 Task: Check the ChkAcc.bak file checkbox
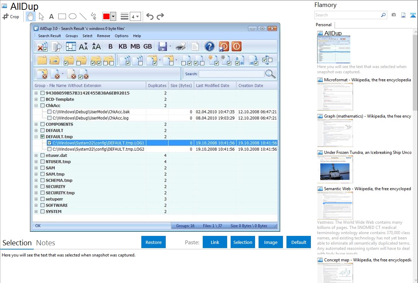click(x=49, y=112)
